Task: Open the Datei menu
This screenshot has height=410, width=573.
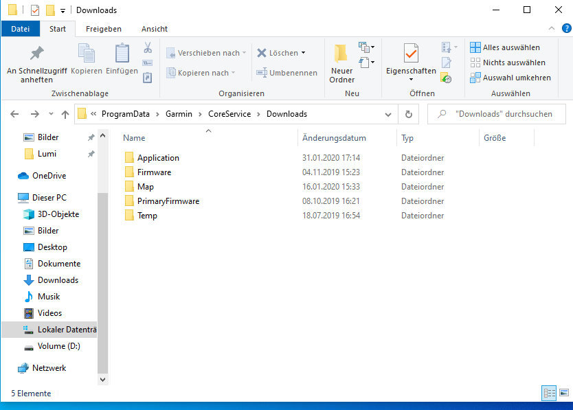Action: [x=21, y=29]
